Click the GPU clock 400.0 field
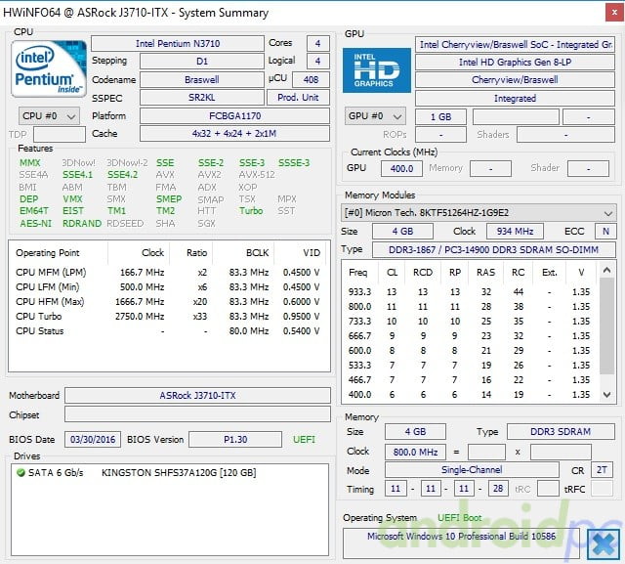 pos(401,168)
